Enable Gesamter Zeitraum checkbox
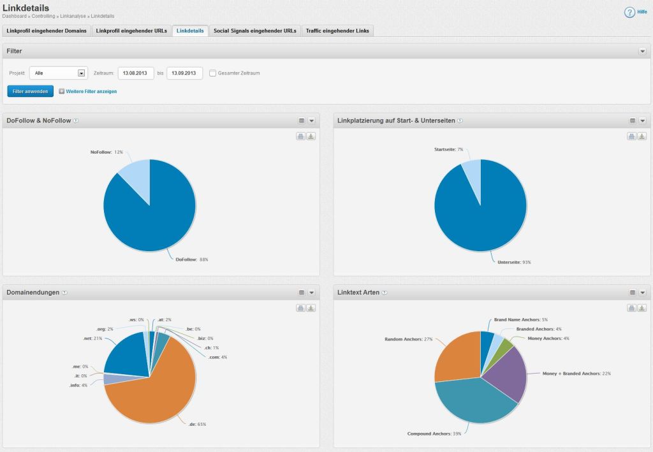This screenshot has width=653, height=452. coord(212,73)
